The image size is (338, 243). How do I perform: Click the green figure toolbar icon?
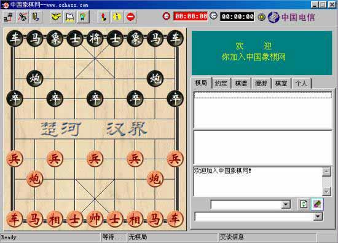83,17
